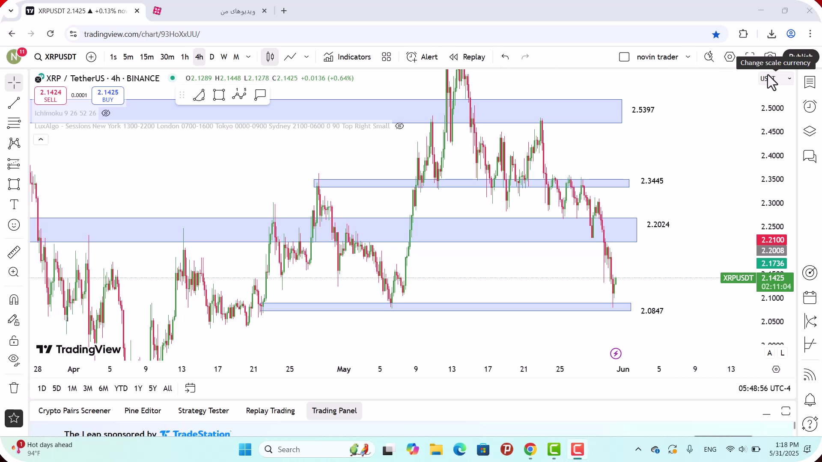Open forecasting and measurement tools
The image size is (822, 462).
click(14, 164)
